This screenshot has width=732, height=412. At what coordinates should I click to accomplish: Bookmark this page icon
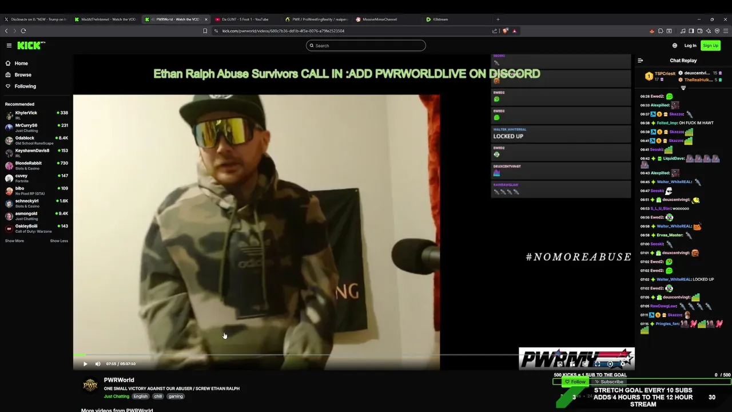(205, 31)
